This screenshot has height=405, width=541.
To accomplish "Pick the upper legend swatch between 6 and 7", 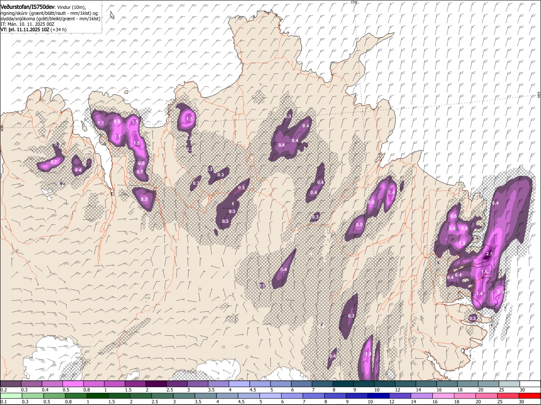I will (x=302, y=384).
